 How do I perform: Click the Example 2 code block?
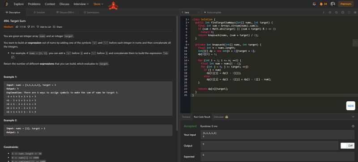click(88, 130)
